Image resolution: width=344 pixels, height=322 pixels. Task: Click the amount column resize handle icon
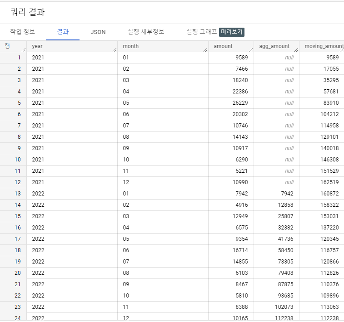pyautogui.click(x=251, y=50)
